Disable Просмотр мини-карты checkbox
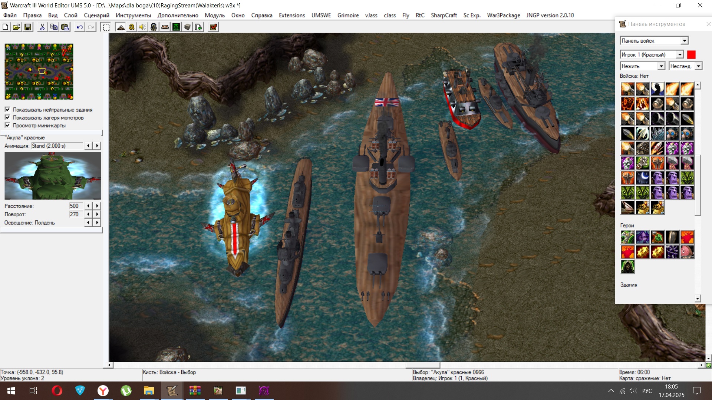This screenshot has width=712, height=400. [7, 125]
